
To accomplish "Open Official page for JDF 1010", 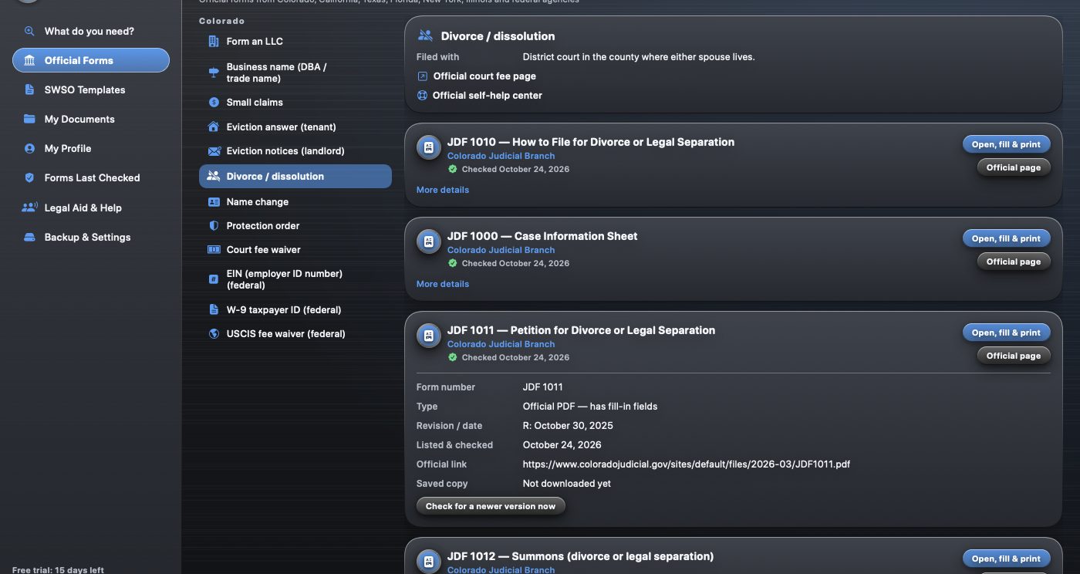I will (1014, 167).
